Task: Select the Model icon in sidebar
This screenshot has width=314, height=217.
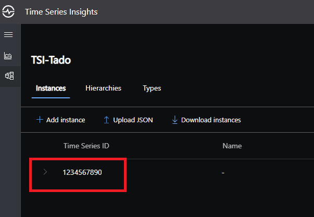Action: pos(9,76)
